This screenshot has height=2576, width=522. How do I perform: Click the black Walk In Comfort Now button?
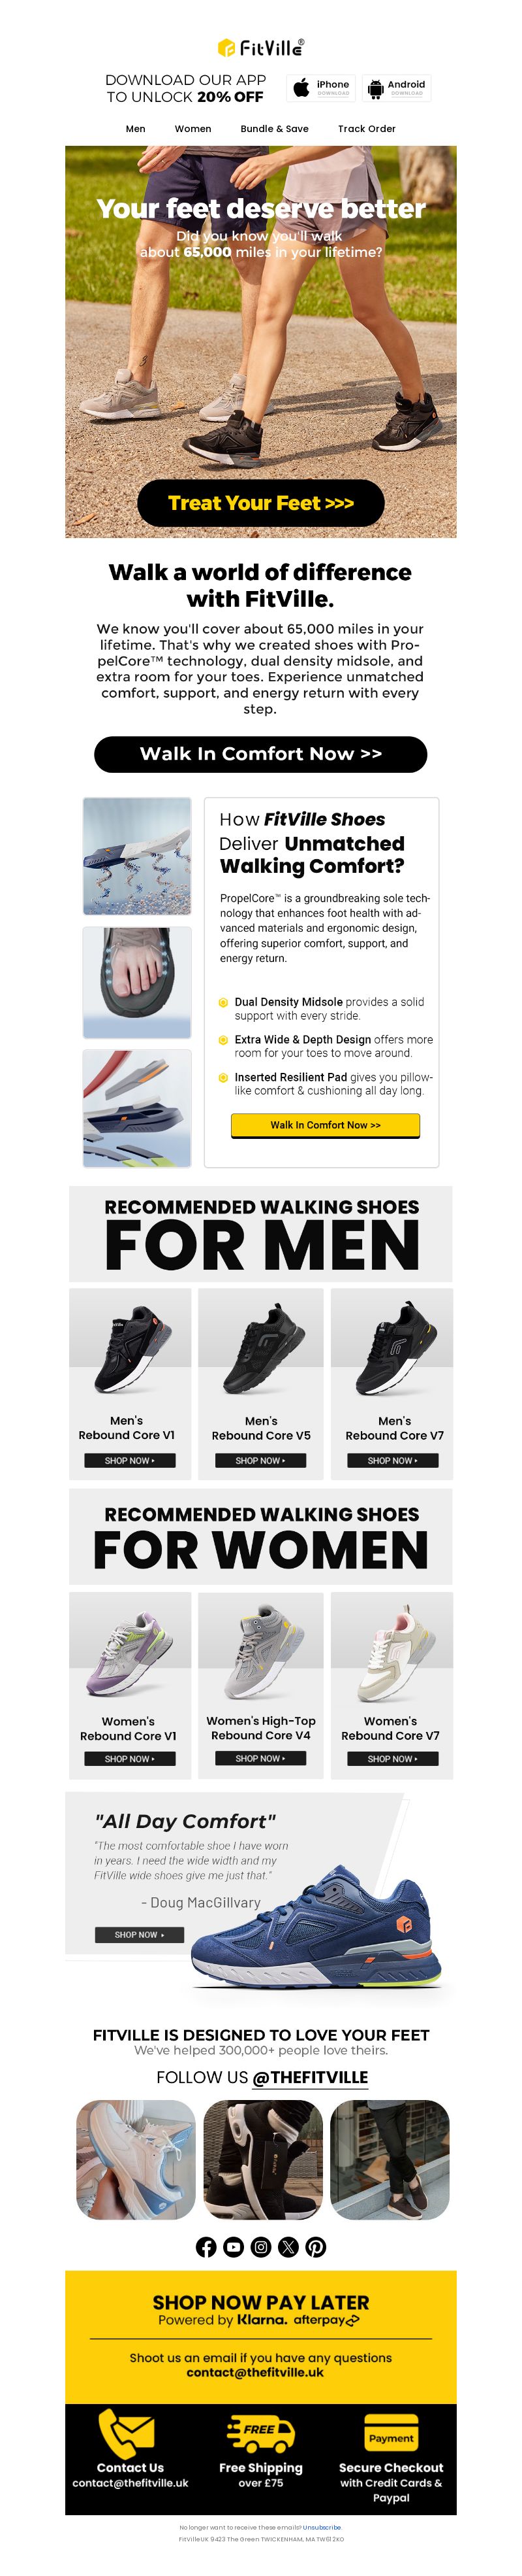click(x=260, y=754)
